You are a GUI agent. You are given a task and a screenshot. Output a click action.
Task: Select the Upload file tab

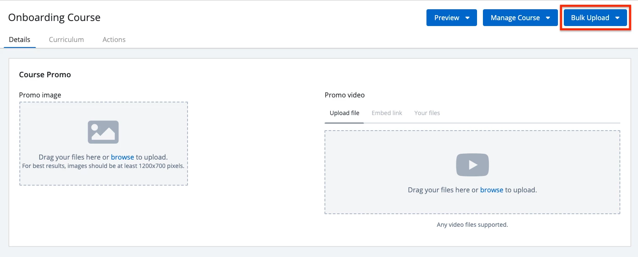344,113
